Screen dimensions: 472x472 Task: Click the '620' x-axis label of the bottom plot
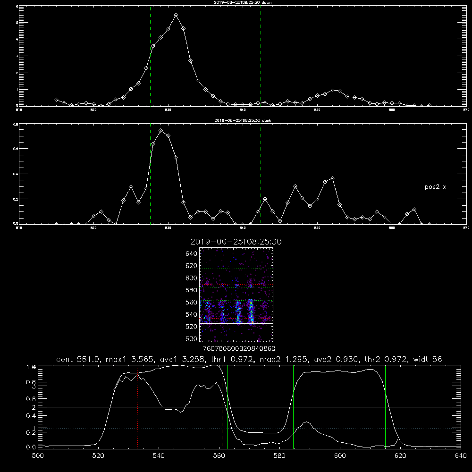tap(400, 455)
